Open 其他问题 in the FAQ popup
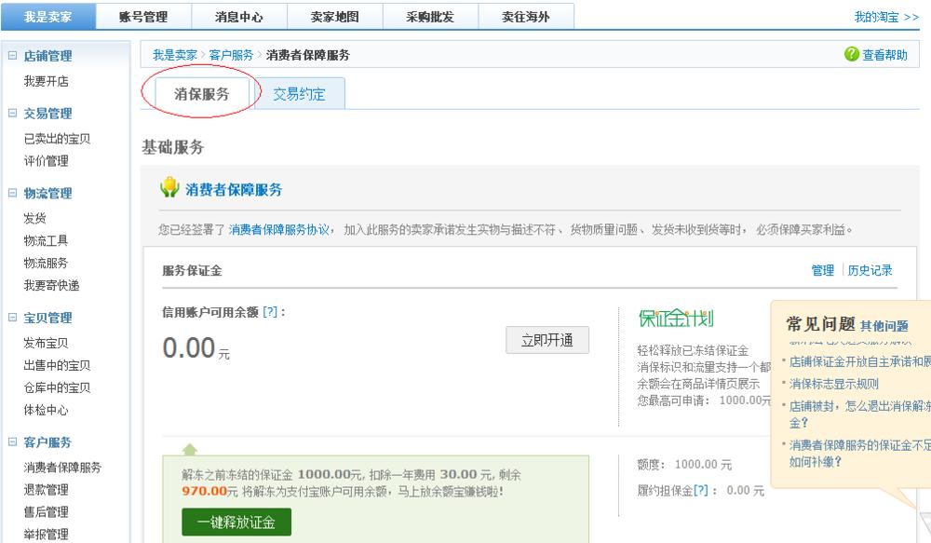The width and height of the screenshot is (931, 543). tap(884, 326)
